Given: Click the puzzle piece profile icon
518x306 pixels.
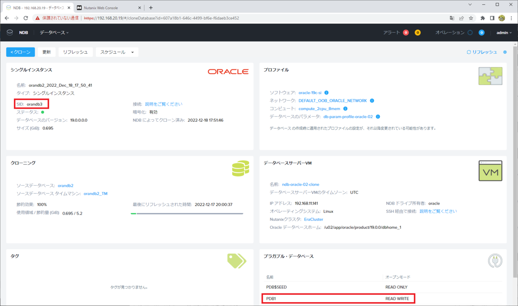Looking at the screenshot, I should click(x=490, y=76).
